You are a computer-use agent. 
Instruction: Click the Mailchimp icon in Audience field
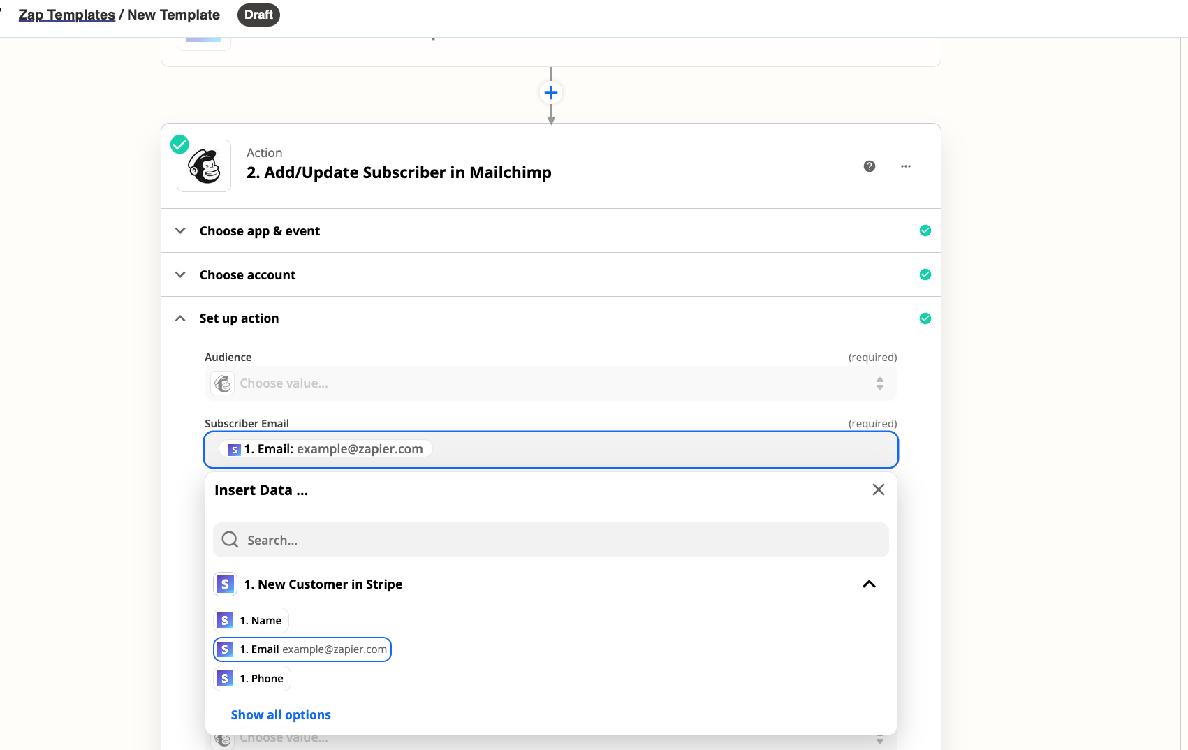(223, 383)
